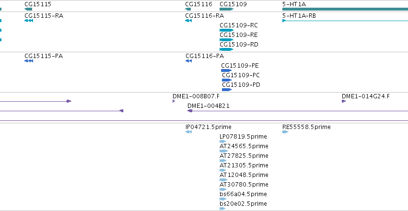Click the CG15116 gene label
Image resolution: width=408 pixels, height=211 pixels.
click(x=198, y=4)
